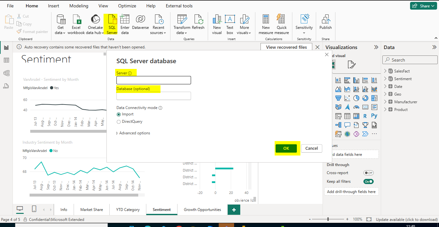Select the Power Apps visual

pyautogui.click(x=356, y=134)
